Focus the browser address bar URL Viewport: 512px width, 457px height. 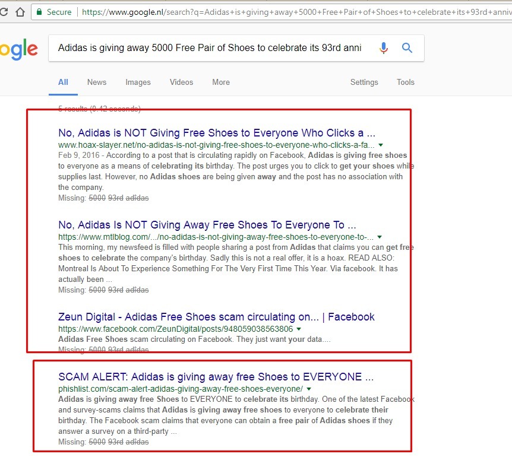296,12
